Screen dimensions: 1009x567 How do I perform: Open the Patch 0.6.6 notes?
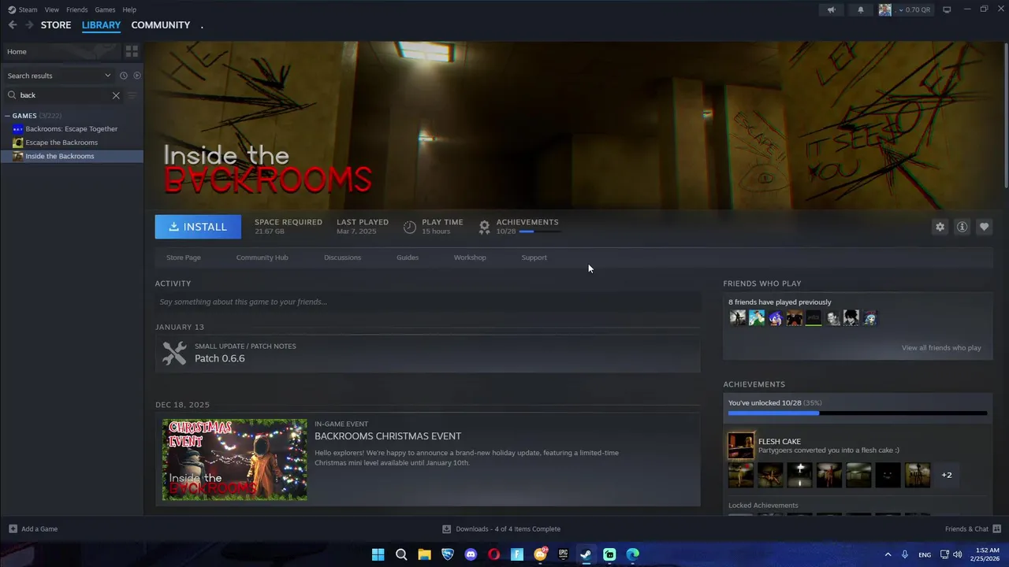(x=427, y=353)
